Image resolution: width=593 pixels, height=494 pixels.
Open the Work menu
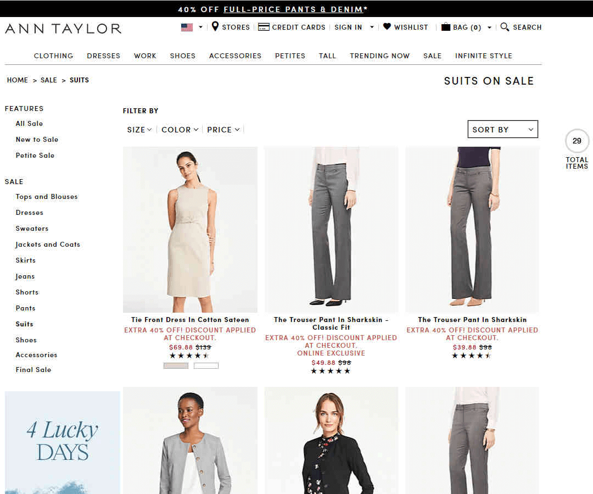click(145, 55)
